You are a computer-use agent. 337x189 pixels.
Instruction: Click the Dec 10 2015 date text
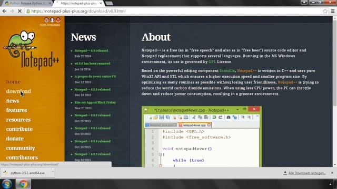coord(83,95)
